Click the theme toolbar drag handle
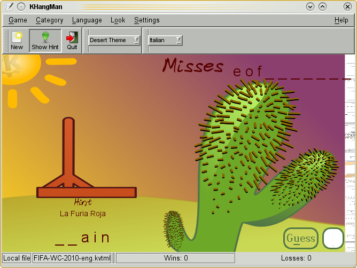Viewport: 357px width, 268px height. (x=86, y=41)
